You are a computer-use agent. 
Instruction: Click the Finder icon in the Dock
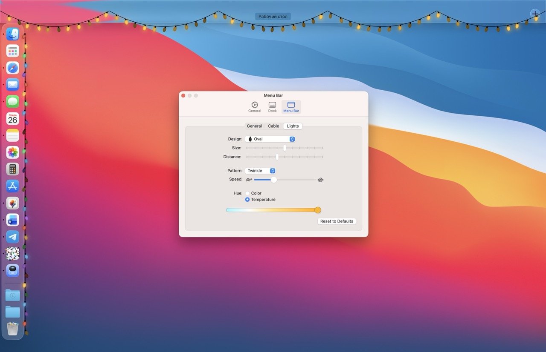pyautogui.click(x=12, y=34)
